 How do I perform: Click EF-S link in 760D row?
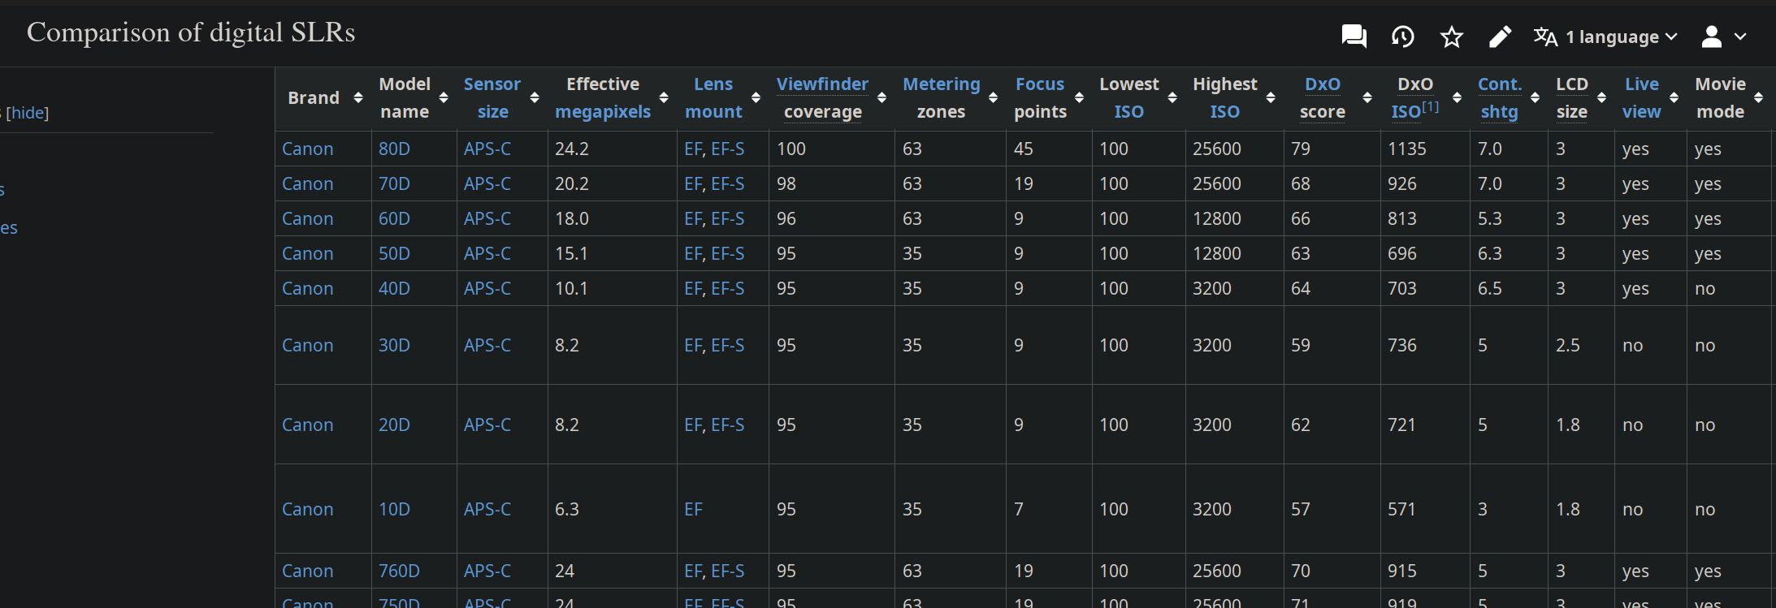coord(728,571)
